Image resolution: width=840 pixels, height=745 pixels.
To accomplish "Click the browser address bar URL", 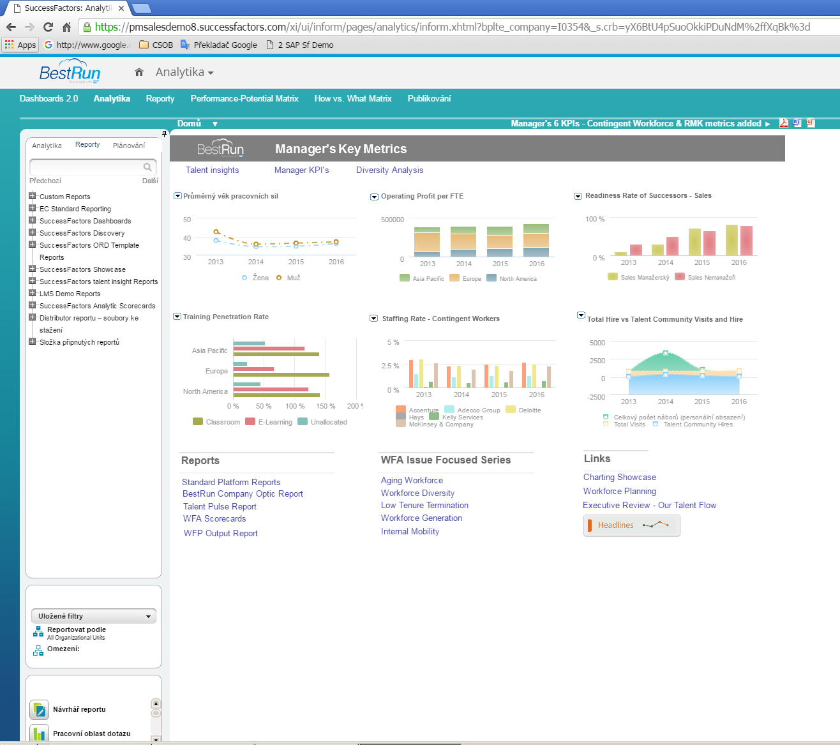I will (x=453, y=27).
